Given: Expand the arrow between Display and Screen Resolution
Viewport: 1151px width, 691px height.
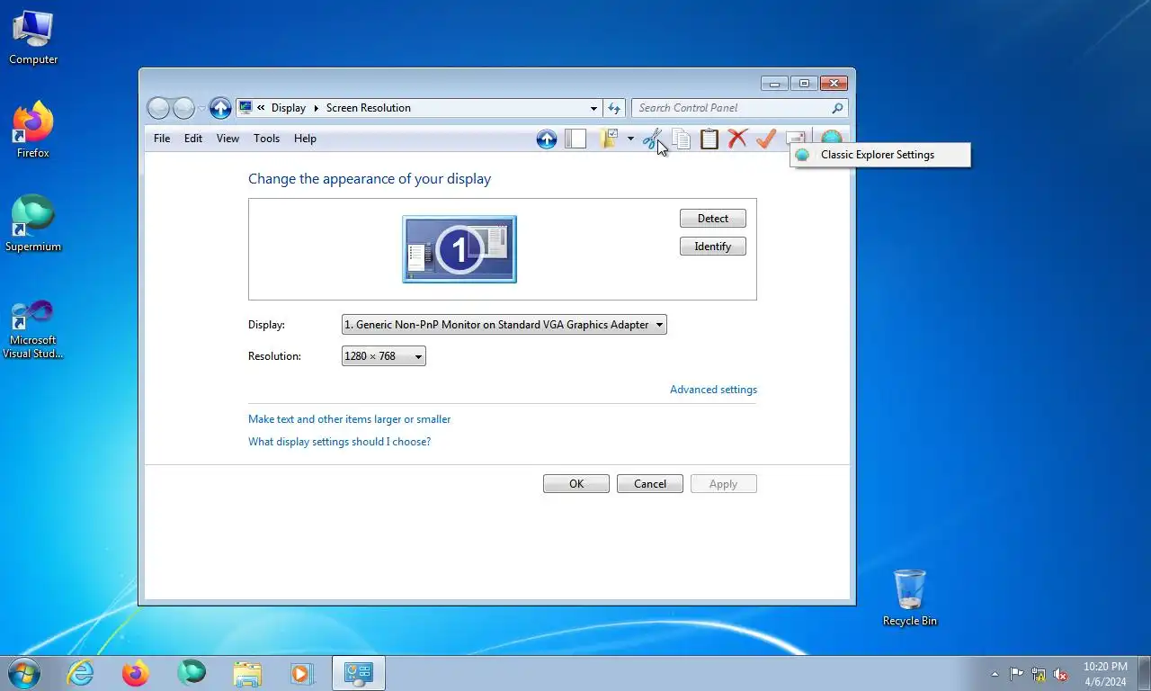Looking at the screenshot, I should click(x=317, y=108).
